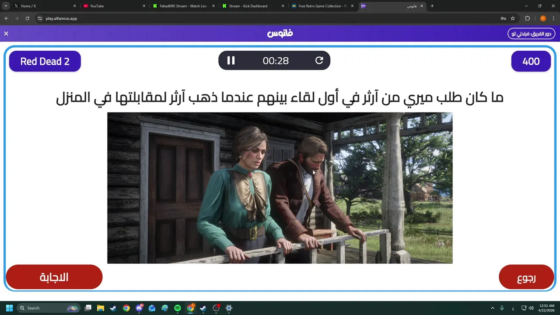Image resolution: width=560 pixels, height=315 pixels.
Task: Switch to the FahadKRK Stream tab
Action: point(183,6)
